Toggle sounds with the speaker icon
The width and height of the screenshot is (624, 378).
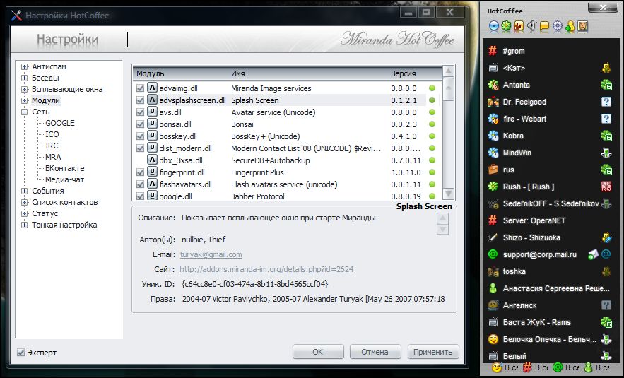click(531, 26)
